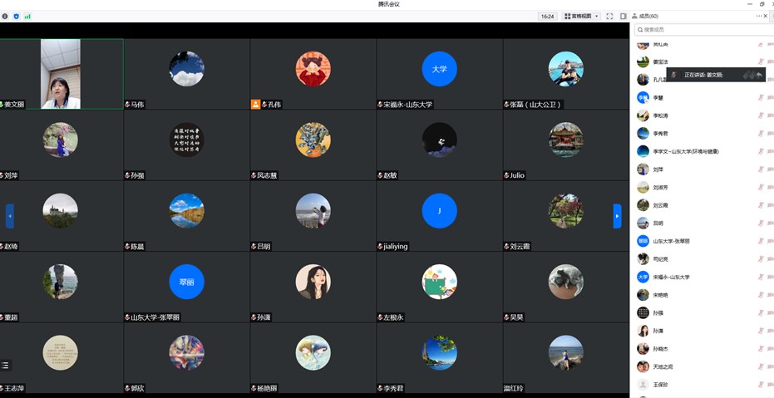Click the muted microphone icon beside 刘萍 in list
The image size is (774, 398).
(760, 170)
